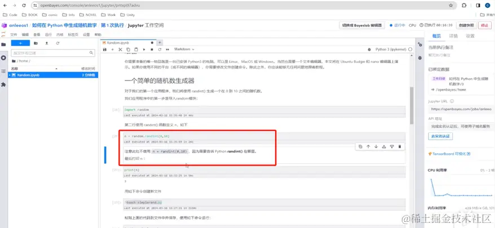
Task: Click the upload files icon
Action: 47,43
